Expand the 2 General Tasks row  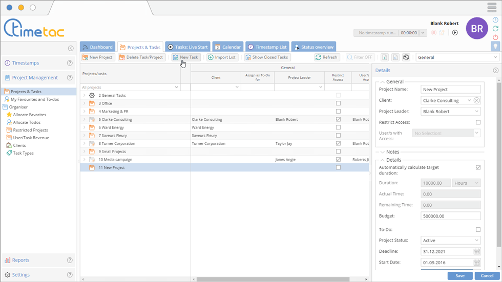click(x=84, y=95)
